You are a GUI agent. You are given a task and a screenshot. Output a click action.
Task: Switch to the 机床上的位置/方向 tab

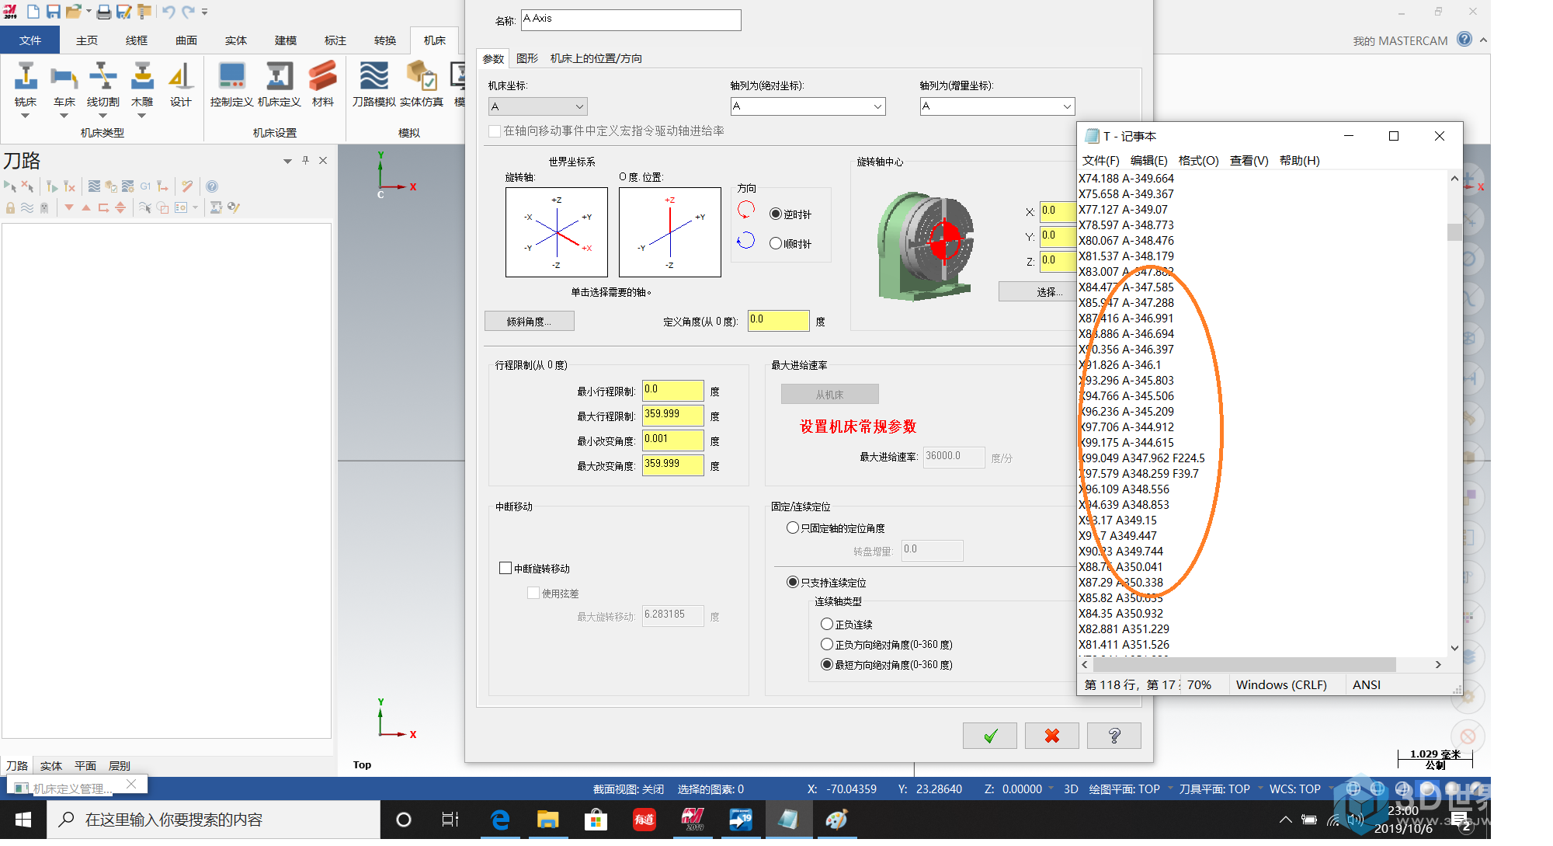(596, 58)
